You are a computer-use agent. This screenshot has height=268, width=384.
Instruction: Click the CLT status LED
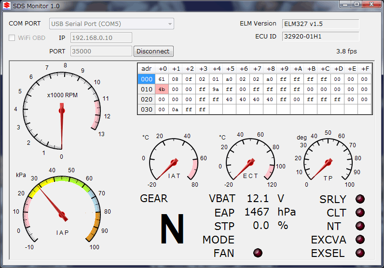(x=360, y=213)
